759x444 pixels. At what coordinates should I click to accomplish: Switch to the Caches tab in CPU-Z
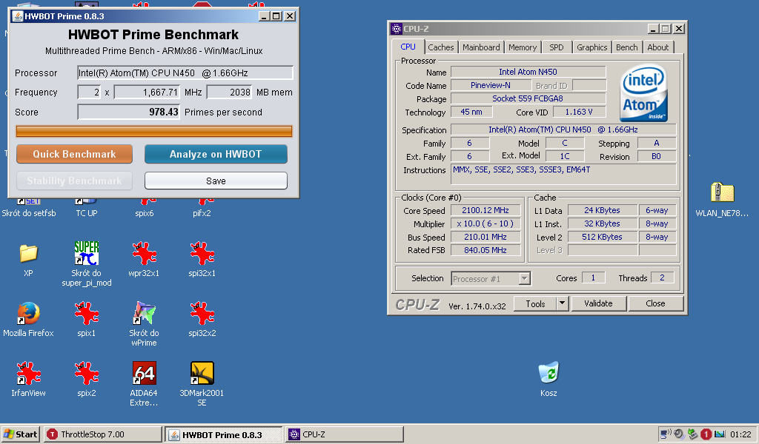pos(440,47)
